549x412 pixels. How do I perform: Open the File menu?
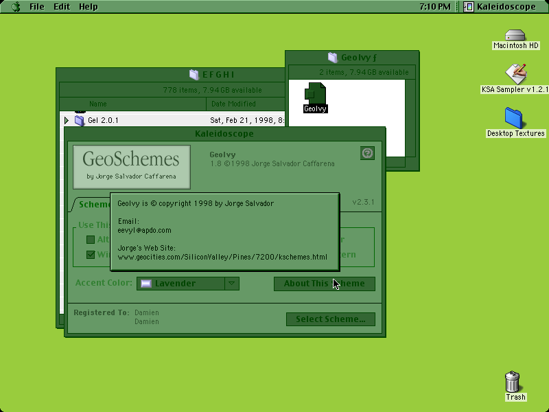[37, 7]
